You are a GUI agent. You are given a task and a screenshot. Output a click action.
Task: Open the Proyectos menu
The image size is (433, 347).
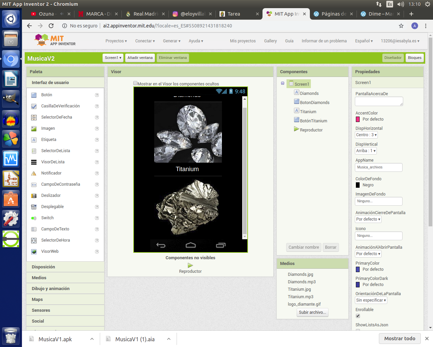pos(116,41)
